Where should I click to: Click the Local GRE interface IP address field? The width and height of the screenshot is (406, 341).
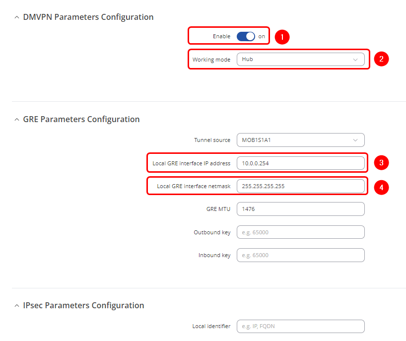pyautogui.click(x=300, y=163)
